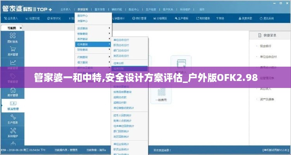The height and width of the screenshot is (155, 291).
Task: Select 单位业务统计 in the submenu
Action: point(130,144)
